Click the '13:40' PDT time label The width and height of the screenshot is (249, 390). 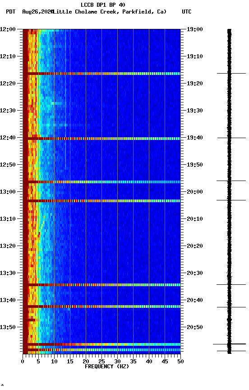[x=8, y=300]
